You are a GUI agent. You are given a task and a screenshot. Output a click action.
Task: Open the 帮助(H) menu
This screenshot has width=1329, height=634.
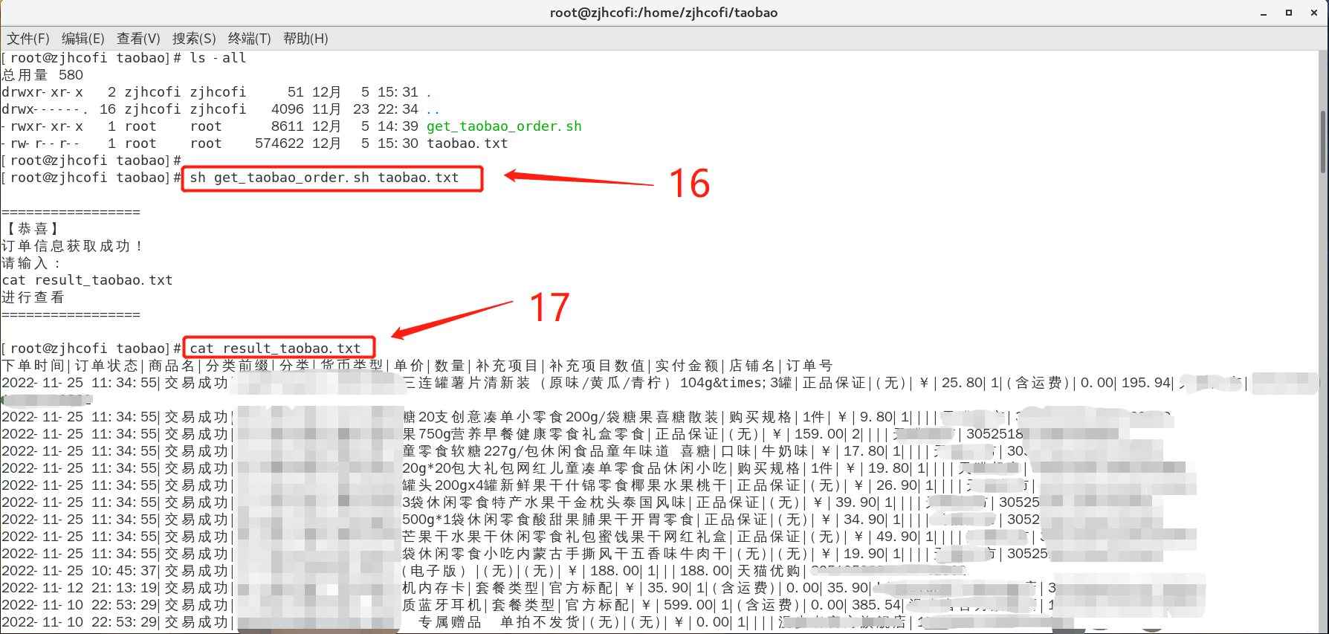coord(305,39)
